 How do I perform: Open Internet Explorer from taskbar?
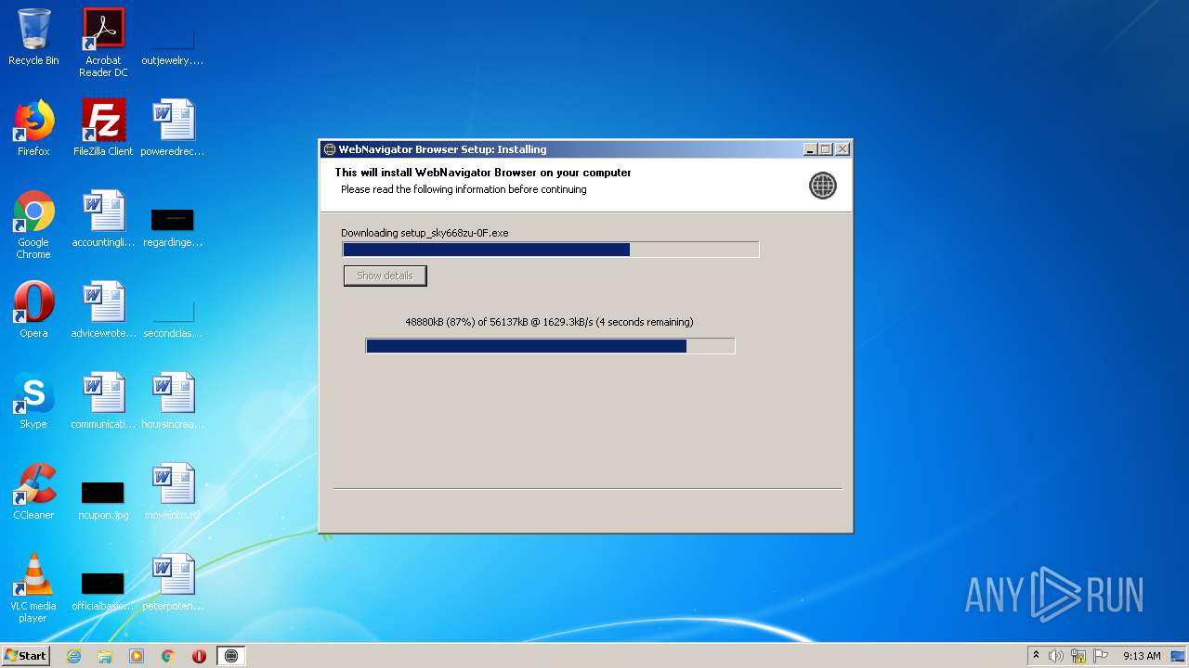[73, 656]
